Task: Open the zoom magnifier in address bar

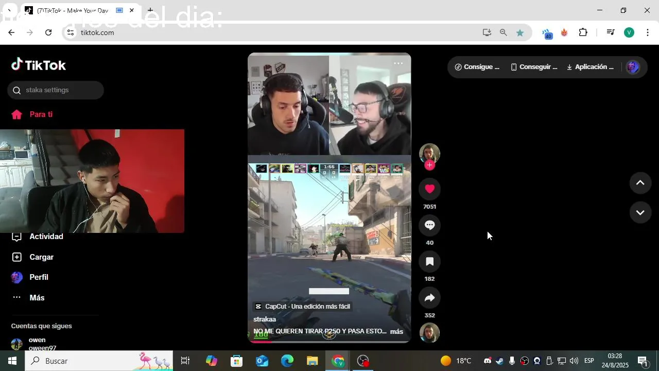Action: coord(504,32)
